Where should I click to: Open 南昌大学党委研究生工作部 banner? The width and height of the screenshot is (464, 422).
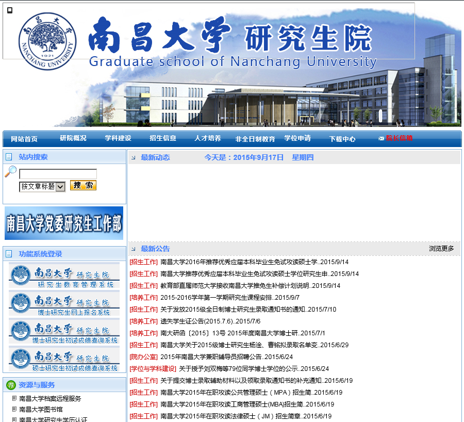point(64,223)
